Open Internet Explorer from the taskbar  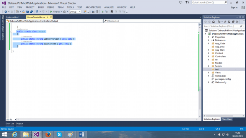point(15,135)
